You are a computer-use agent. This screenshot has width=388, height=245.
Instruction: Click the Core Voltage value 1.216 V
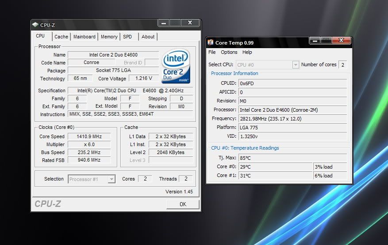(x=143, y=78)
